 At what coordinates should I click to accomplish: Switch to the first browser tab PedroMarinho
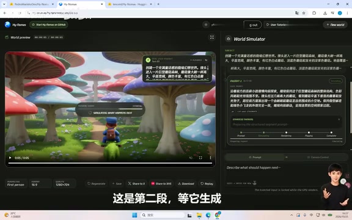pyautogui.click(x=31, y=4)
